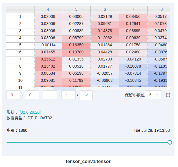The width and height of the screenshot is (178, 167).
Task: Click the table's vertical scrollbar
Action: pyautogui.click(x=168, y=28)
